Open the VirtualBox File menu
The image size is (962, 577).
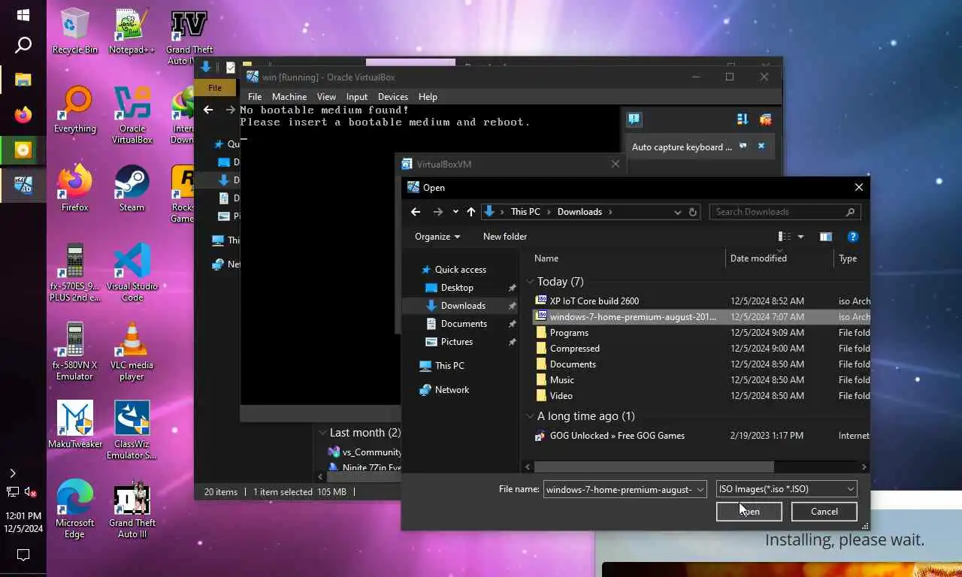coord(255,97)
